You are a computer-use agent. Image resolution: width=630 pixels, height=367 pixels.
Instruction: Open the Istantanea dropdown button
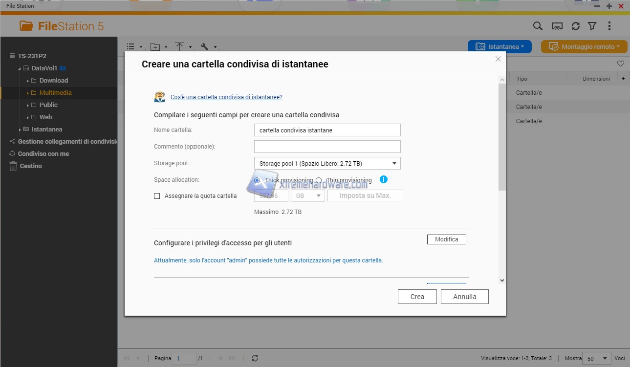[499, 47]
